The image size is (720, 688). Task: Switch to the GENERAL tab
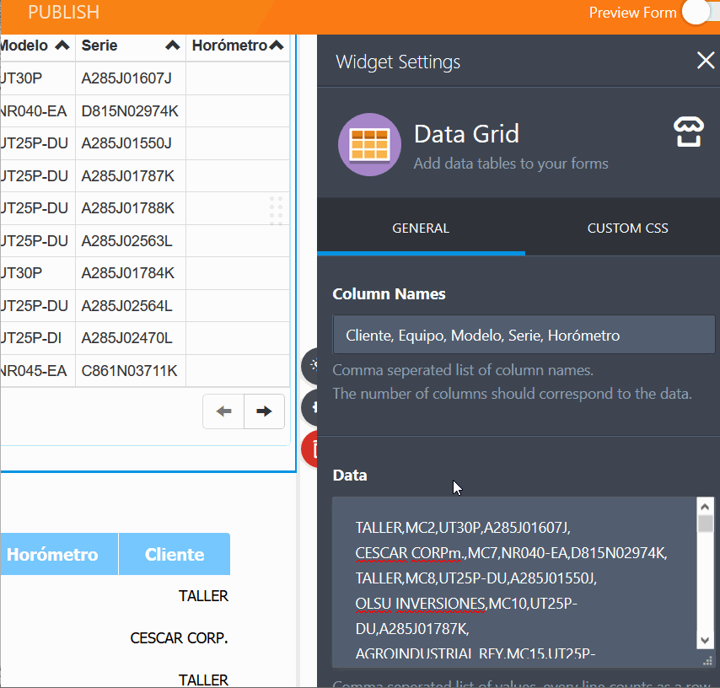point(421,228)
